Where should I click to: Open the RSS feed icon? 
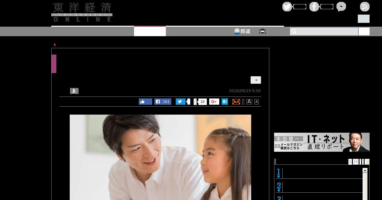tap(365, 7)
